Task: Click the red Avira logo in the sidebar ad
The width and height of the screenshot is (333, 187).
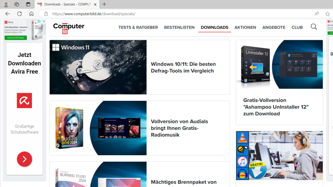Action: [24, 101]
